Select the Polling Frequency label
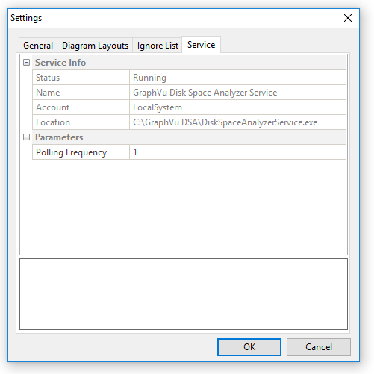Screen dimensions: 374x374 pos(71,152)
